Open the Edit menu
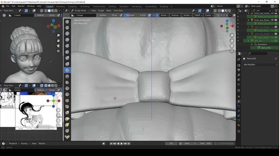This screenshot has width=279, height=156. (14, 6)
